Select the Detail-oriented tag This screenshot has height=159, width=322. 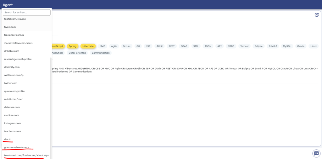tap(77, 53)
